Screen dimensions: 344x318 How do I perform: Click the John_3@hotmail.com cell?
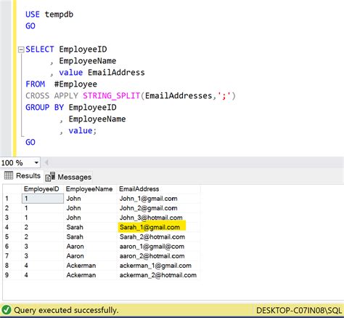pos(159,218)
